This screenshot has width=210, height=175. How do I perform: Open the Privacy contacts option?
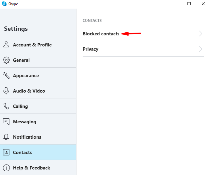90,49
